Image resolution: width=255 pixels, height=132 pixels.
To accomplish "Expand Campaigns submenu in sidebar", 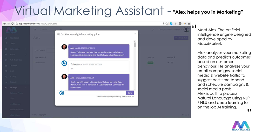I will point(26,49).
